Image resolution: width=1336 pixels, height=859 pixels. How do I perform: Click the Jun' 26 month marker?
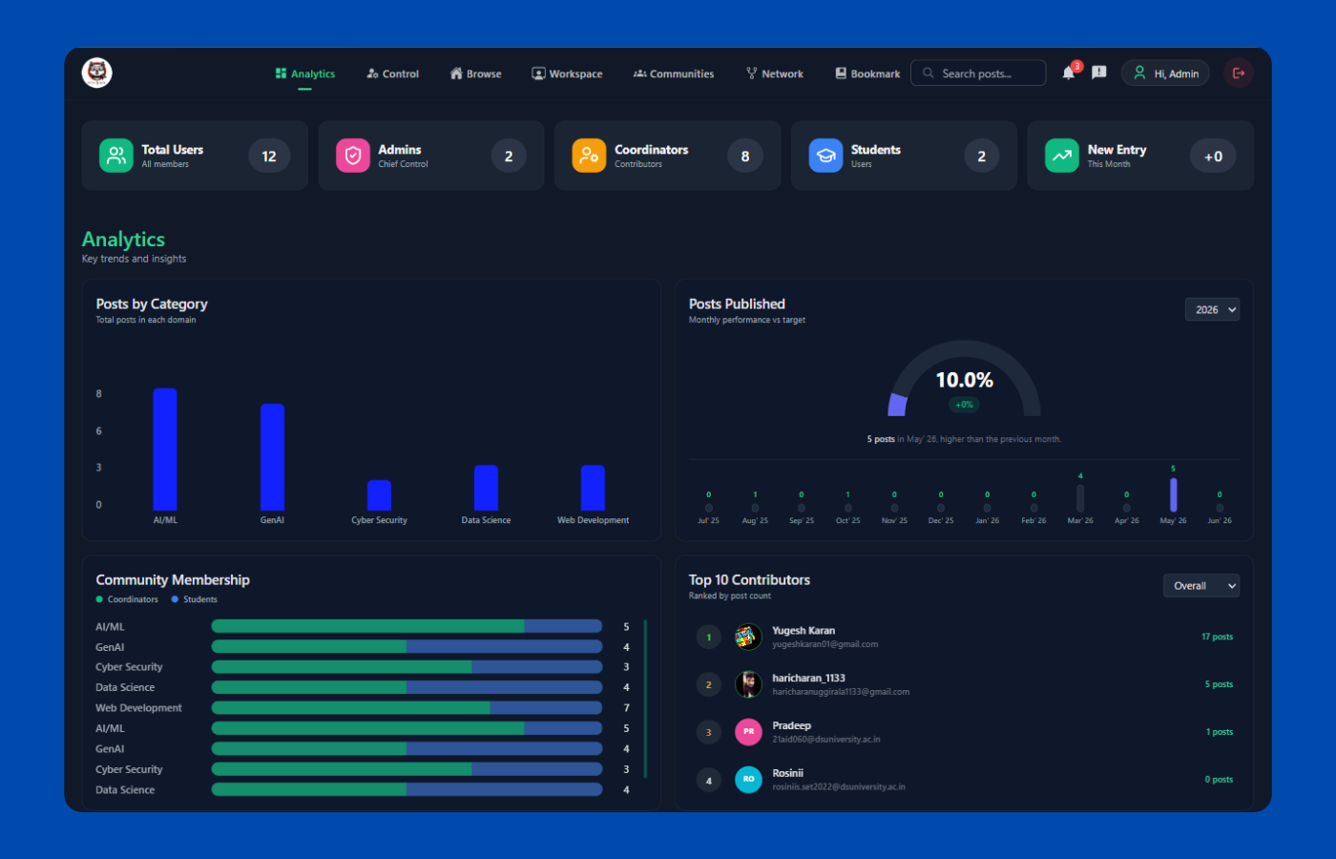pos(1220,508)
